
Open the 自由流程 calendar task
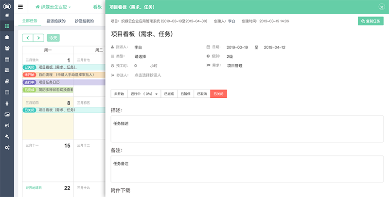[x=64, y=75]
